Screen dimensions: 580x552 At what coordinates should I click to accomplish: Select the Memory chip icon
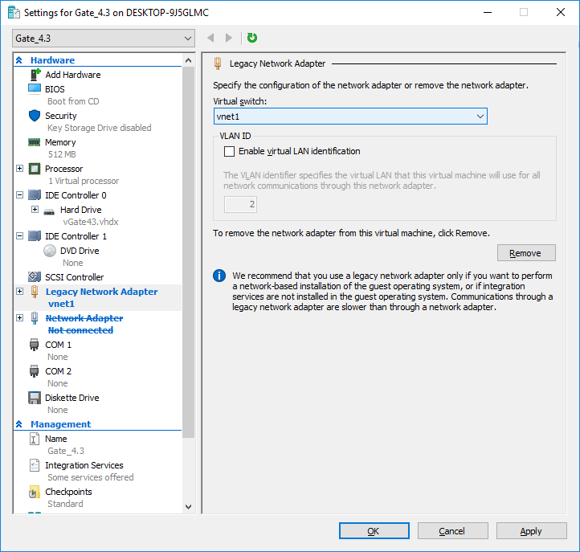(35, 142)
